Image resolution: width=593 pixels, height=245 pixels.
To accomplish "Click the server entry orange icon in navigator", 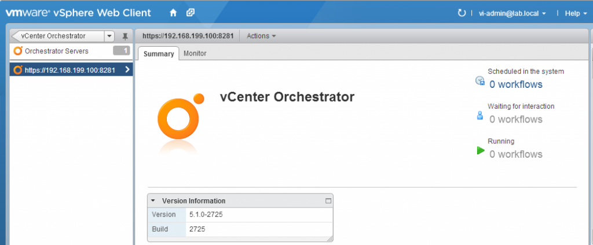I will click(18, 70).
